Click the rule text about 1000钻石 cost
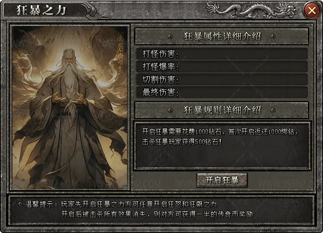 pos(220,132)
